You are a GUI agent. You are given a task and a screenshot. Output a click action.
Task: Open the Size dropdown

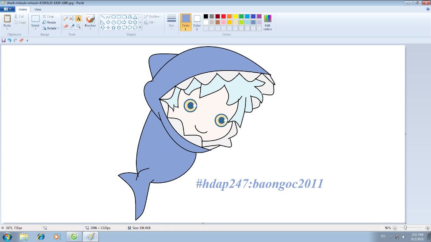click(171, 22)
